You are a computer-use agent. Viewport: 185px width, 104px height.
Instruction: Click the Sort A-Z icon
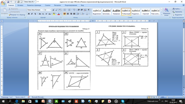[85, 10]
